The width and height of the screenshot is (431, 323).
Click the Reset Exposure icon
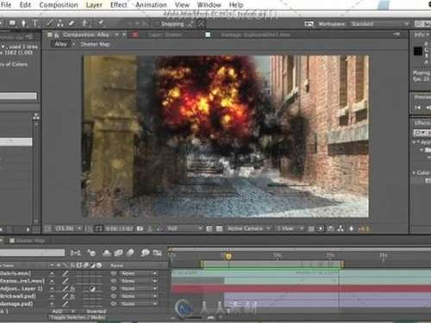[352, 229]
